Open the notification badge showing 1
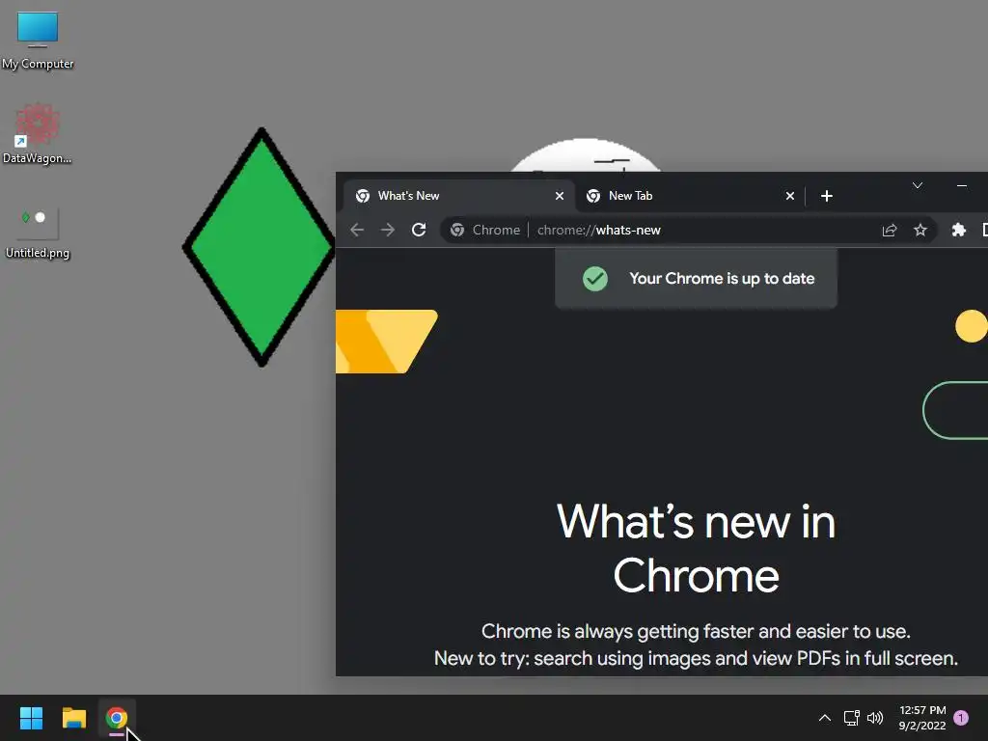 (x=961, y=718)
